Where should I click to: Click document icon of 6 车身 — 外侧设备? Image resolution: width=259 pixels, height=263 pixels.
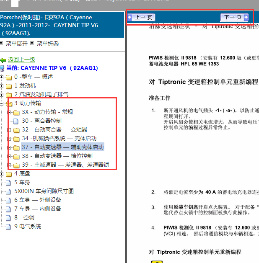click(8, 200)
